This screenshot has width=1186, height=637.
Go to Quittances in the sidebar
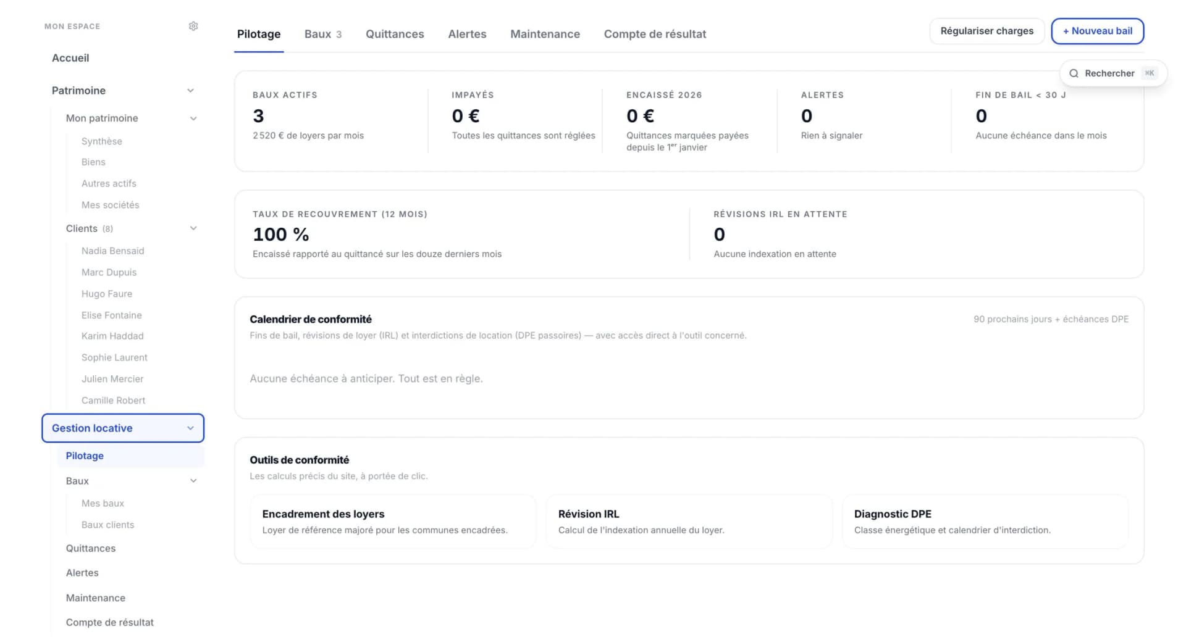coord(91,549)
